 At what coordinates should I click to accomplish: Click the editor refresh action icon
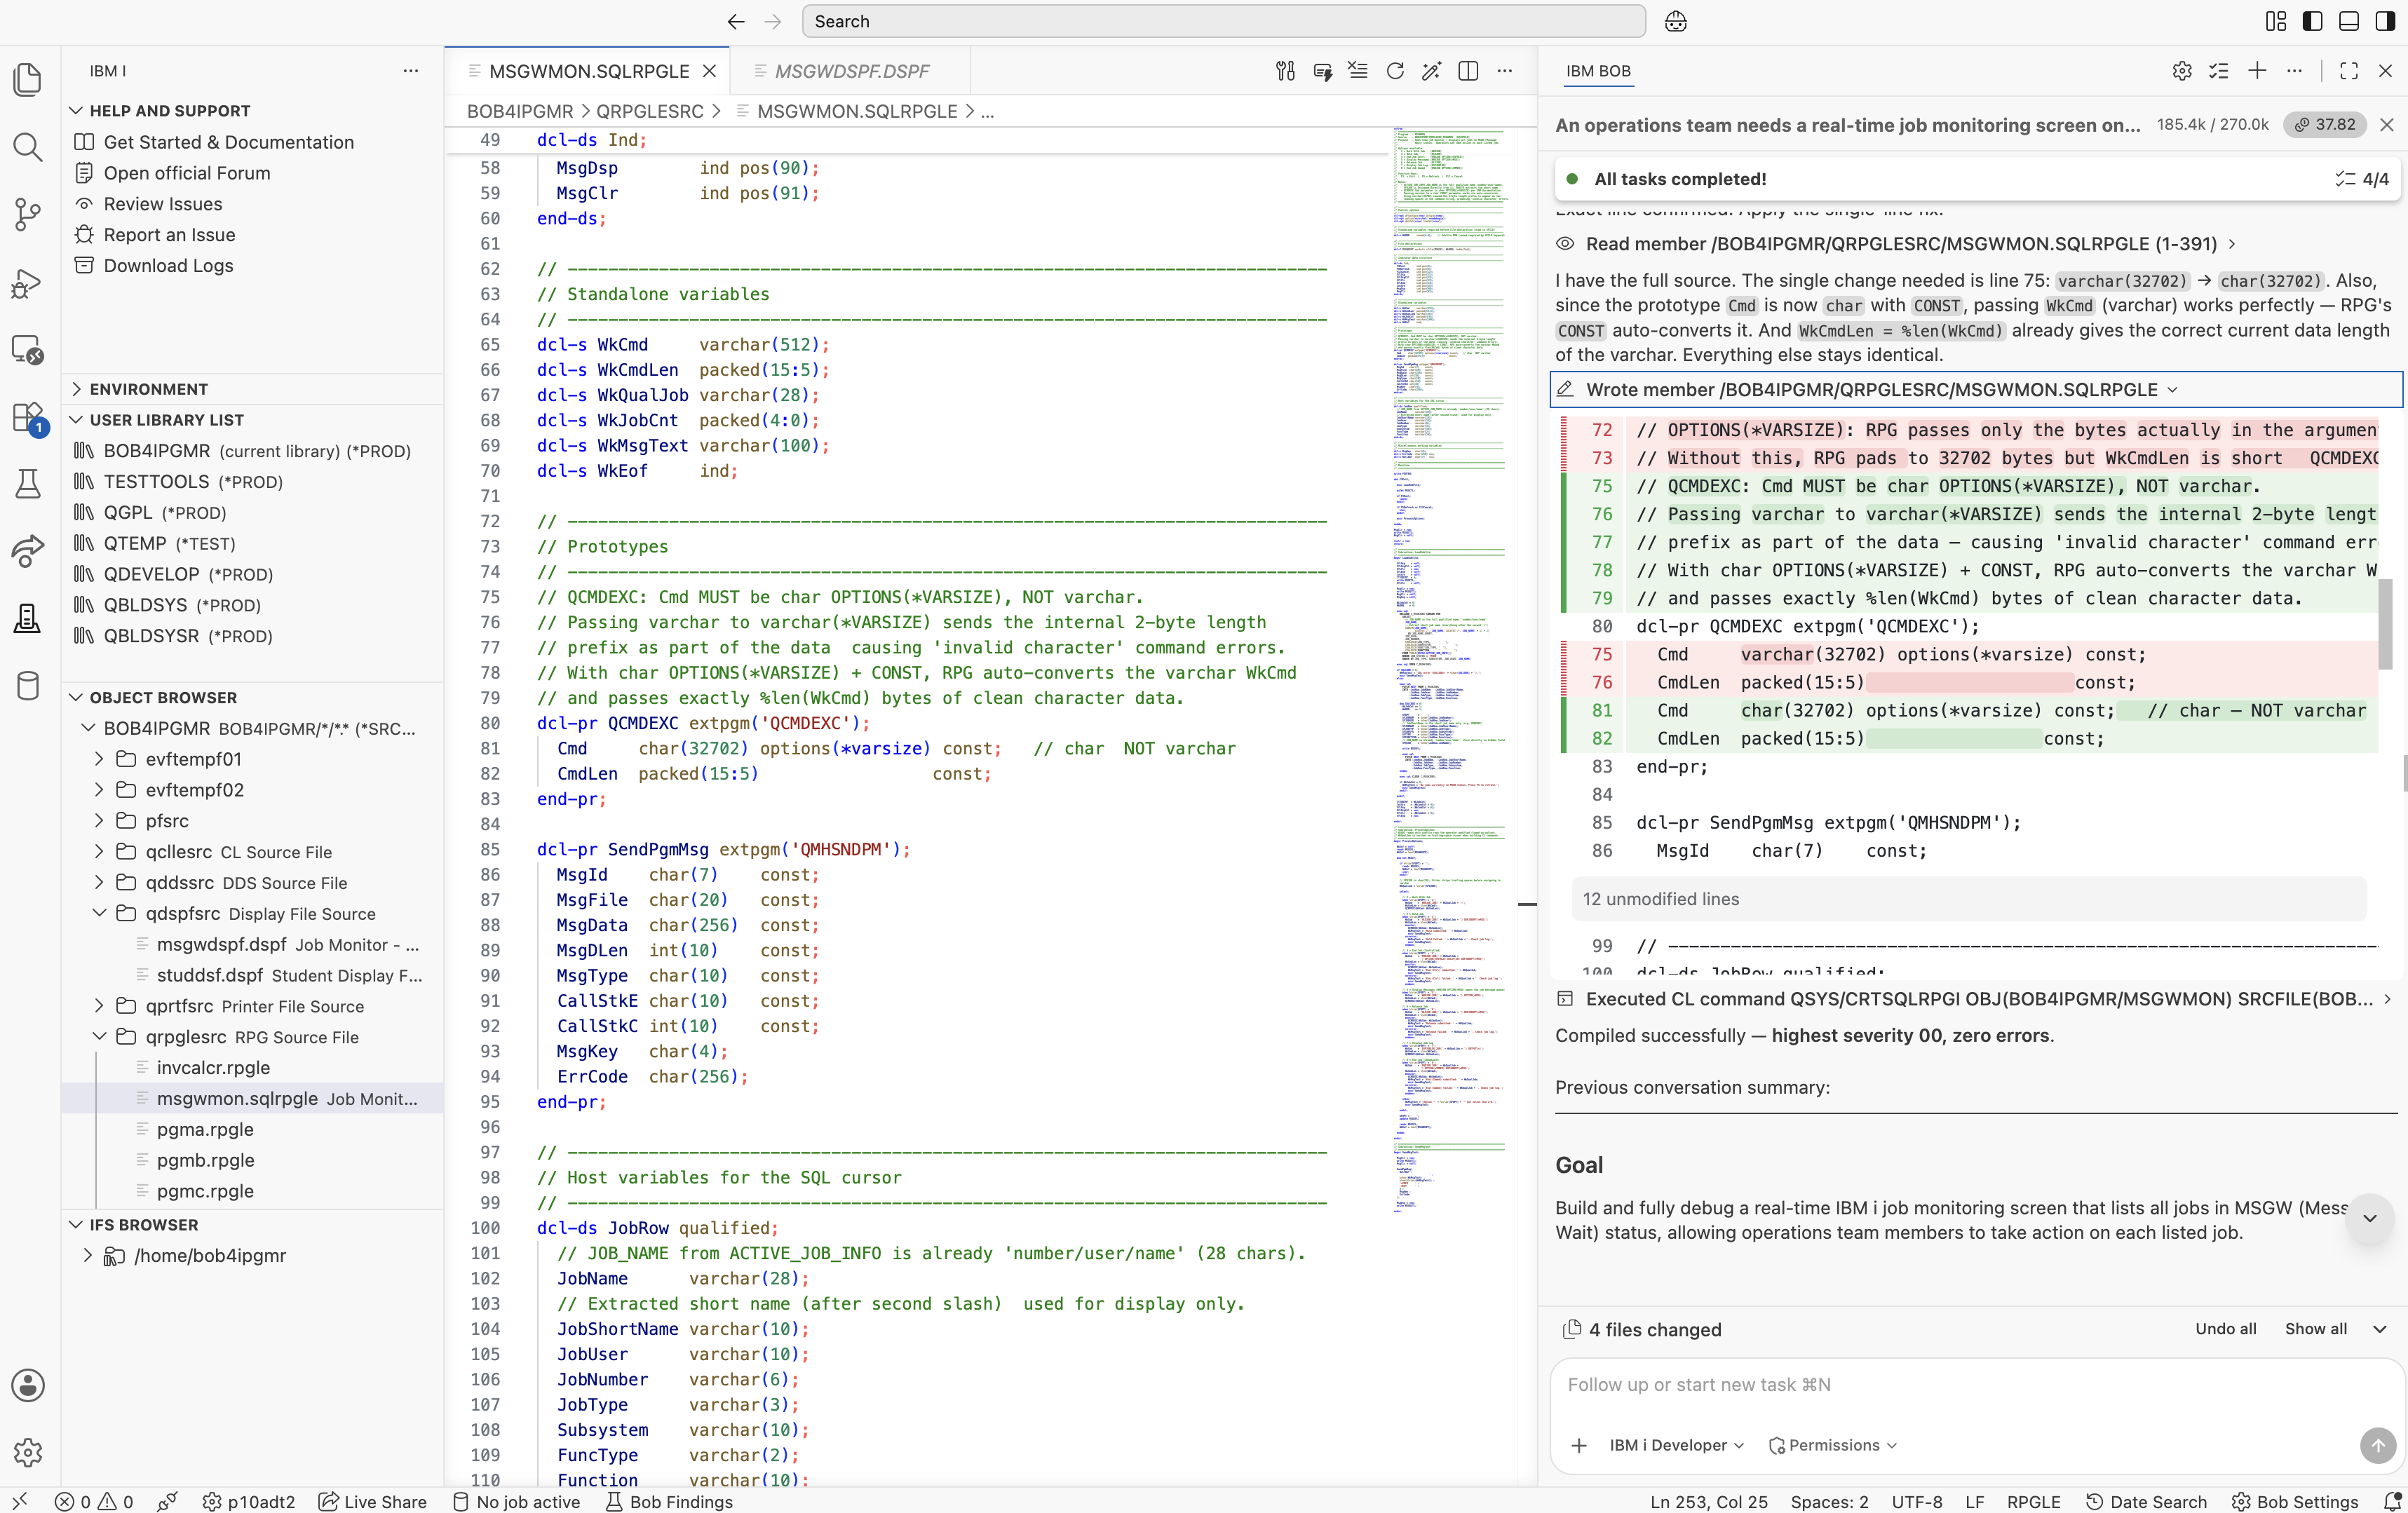point(1394,71)
